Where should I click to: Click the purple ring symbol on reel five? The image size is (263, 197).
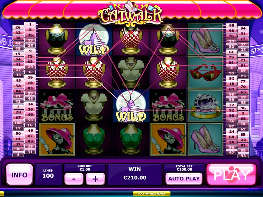pos(205,106)
